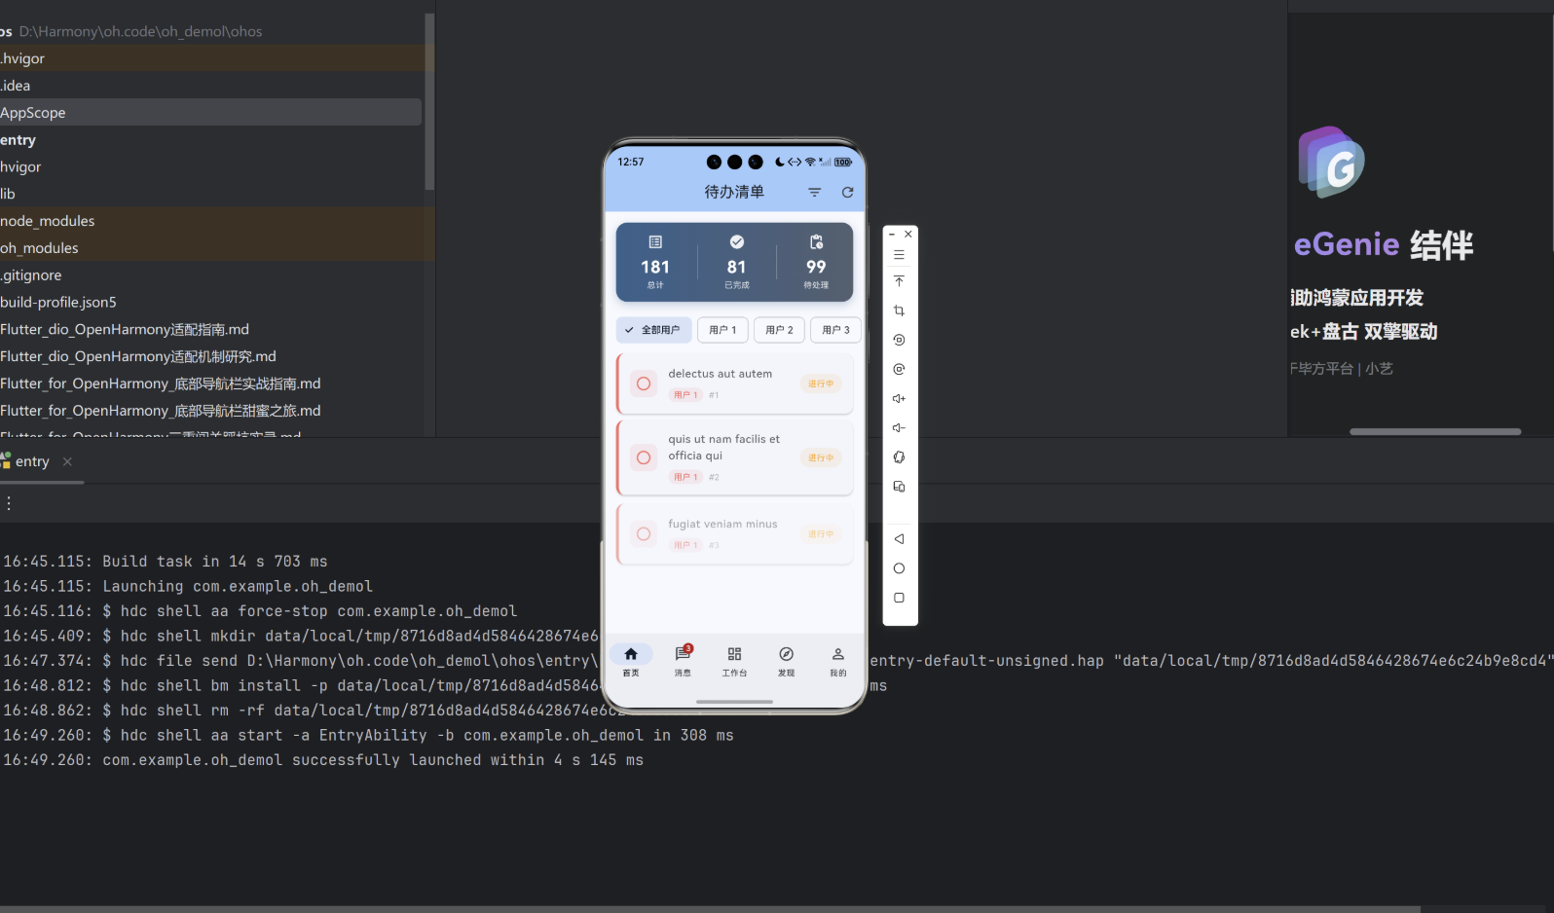This screenshot has width=1554, height=913.
Task: Switch to 发现 bottom navigation tab
Action: pyautogui.click(x=786, y=660)
